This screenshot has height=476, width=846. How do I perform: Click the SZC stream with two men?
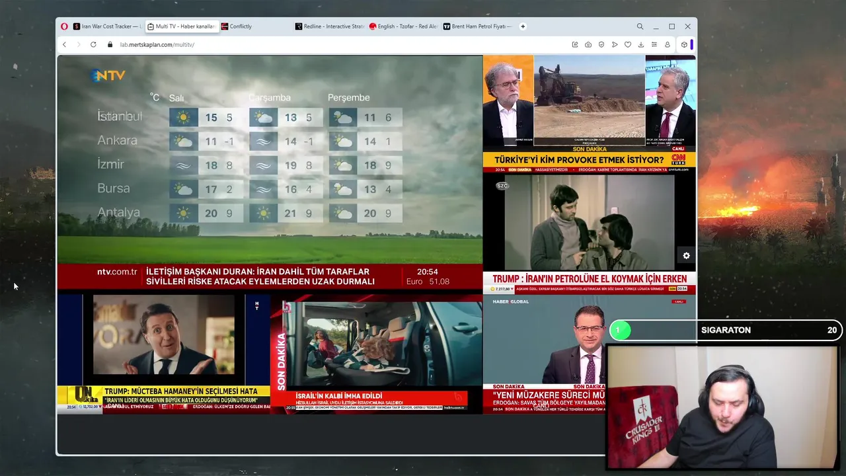(x=589, y=234)
